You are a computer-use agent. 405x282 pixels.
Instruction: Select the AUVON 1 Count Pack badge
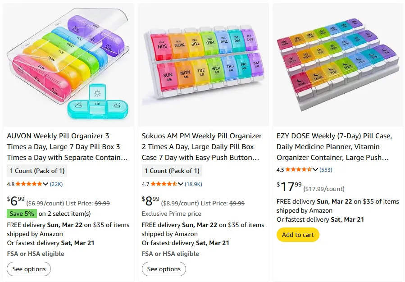pos(37,171)
